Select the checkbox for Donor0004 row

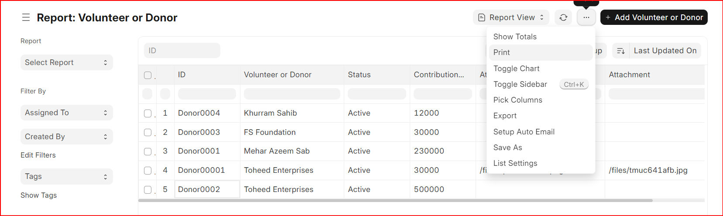pos(148,113)
